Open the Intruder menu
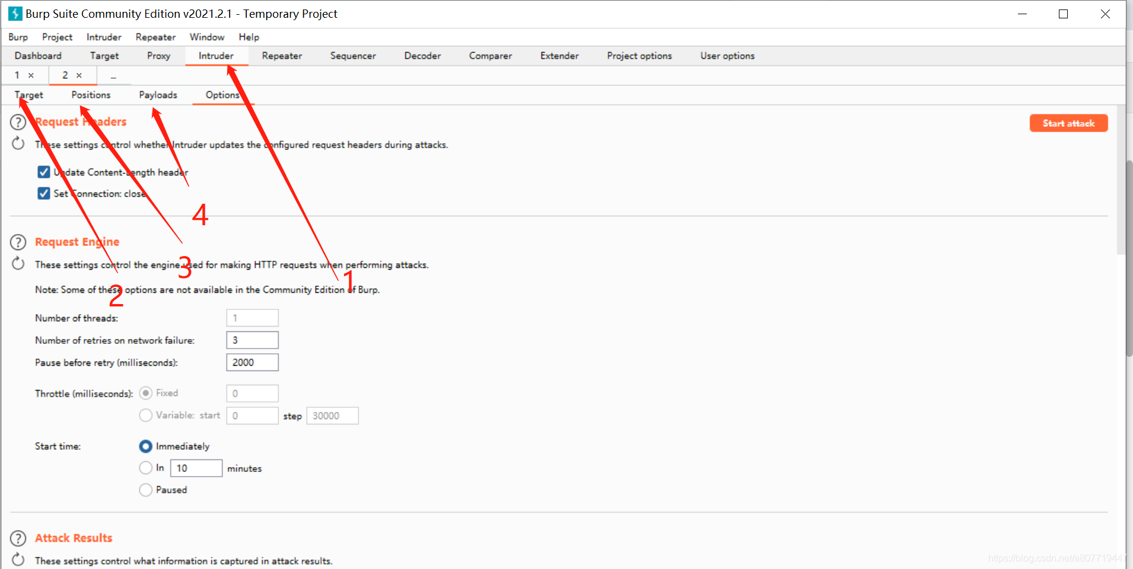This screenshot has width=1133, height=569. tap(104, 37)
